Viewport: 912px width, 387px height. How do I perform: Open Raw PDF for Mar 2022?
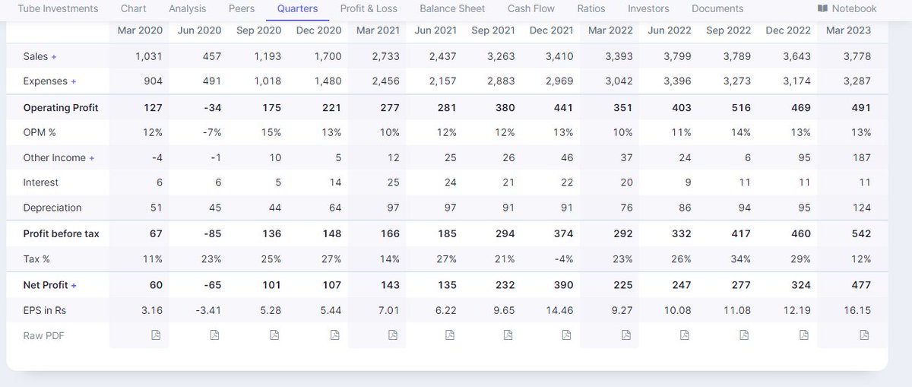(625, 335)
